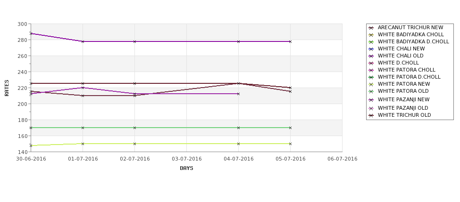Screen dimensions: 460x202
Task: Click the WHITE CHALI OLD legend marker
Action: click(x=371, y=56)
